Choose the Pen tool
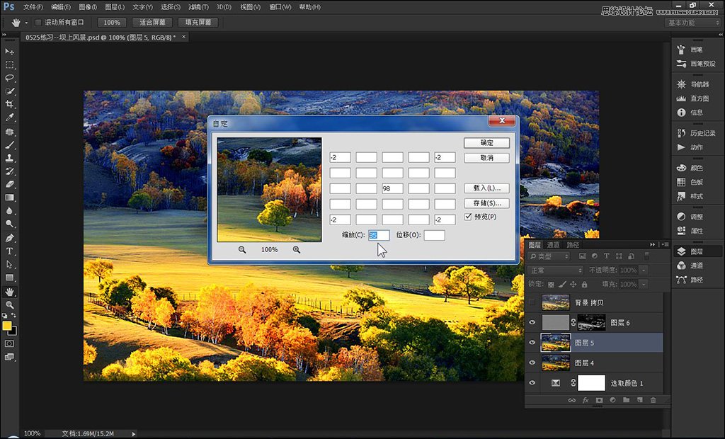Screen dimensions: 725x439 pyautogui.click(x=10, y=238)
